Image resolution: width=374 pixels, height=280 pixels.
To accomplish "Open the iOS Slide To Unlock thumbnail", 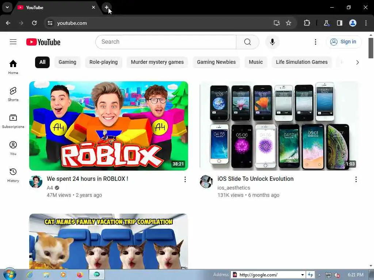I will 279,126.
